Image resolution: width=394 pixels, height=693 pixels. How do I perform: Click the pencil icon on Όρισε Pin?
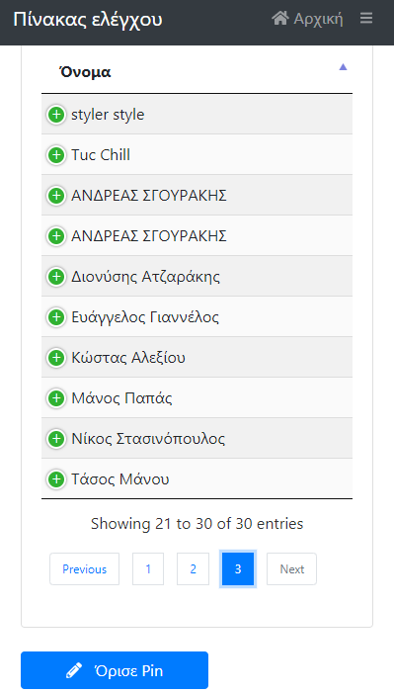[x=74, y=670]
